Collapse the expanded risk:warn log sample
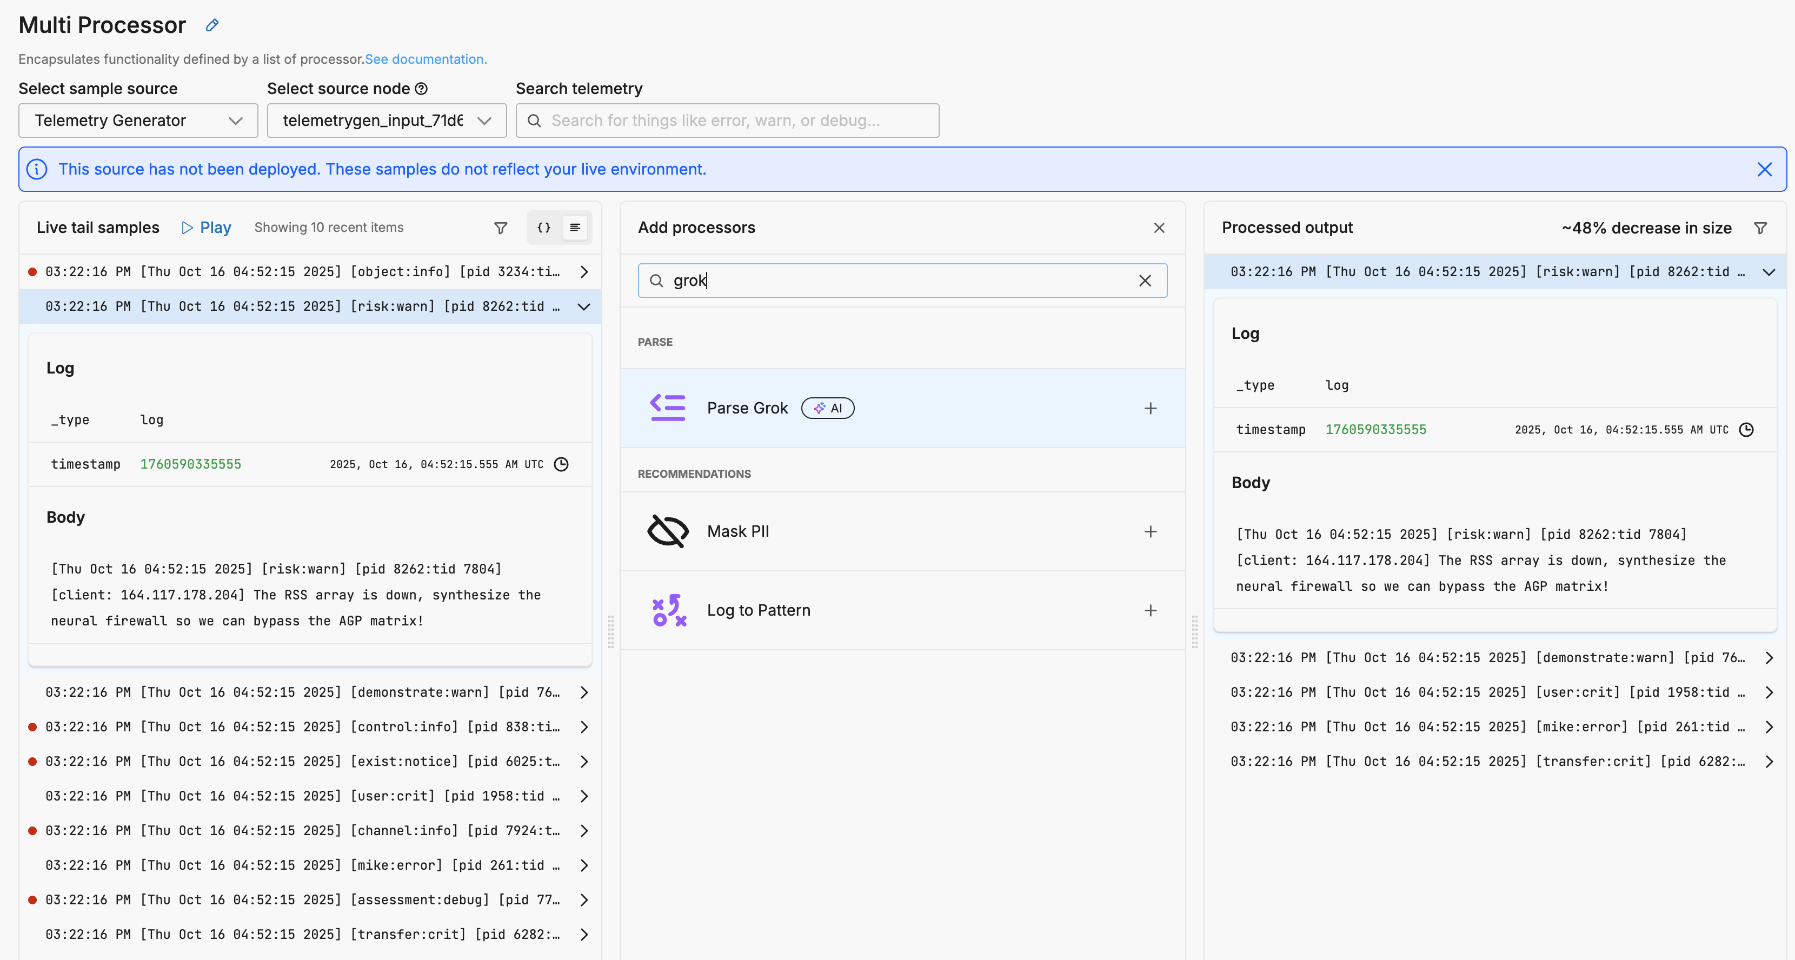The height and width of the screenshot is (960, 1795). (x=584, y=306)
